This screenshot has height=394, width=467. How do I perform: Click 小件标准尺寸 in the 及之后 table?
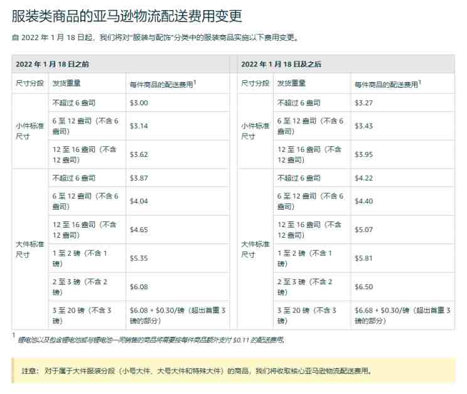[x=255, y=131]
